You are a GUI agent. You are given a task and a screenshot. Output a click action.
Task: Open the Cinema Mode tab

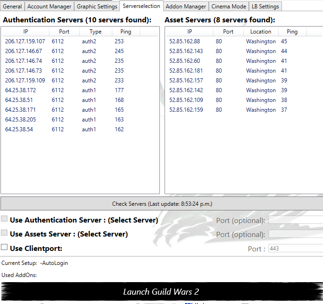(229, 7)
